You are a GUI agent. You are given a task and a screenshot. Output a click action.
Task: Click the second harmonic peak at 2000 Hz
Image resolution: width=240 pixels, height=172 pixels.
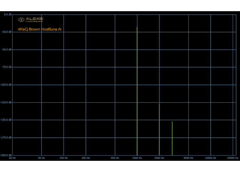click(159, 129)
